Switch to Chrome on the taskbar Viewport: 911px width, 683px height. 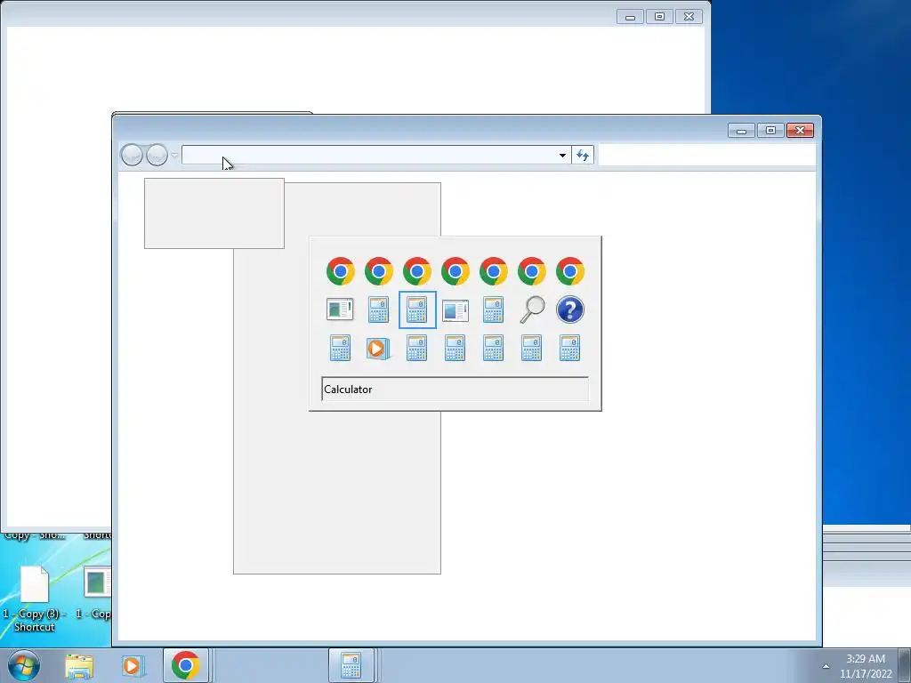pos(185,665)
